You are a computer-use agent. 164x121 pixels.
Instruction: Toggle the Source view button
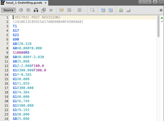[x=8, y=10]
